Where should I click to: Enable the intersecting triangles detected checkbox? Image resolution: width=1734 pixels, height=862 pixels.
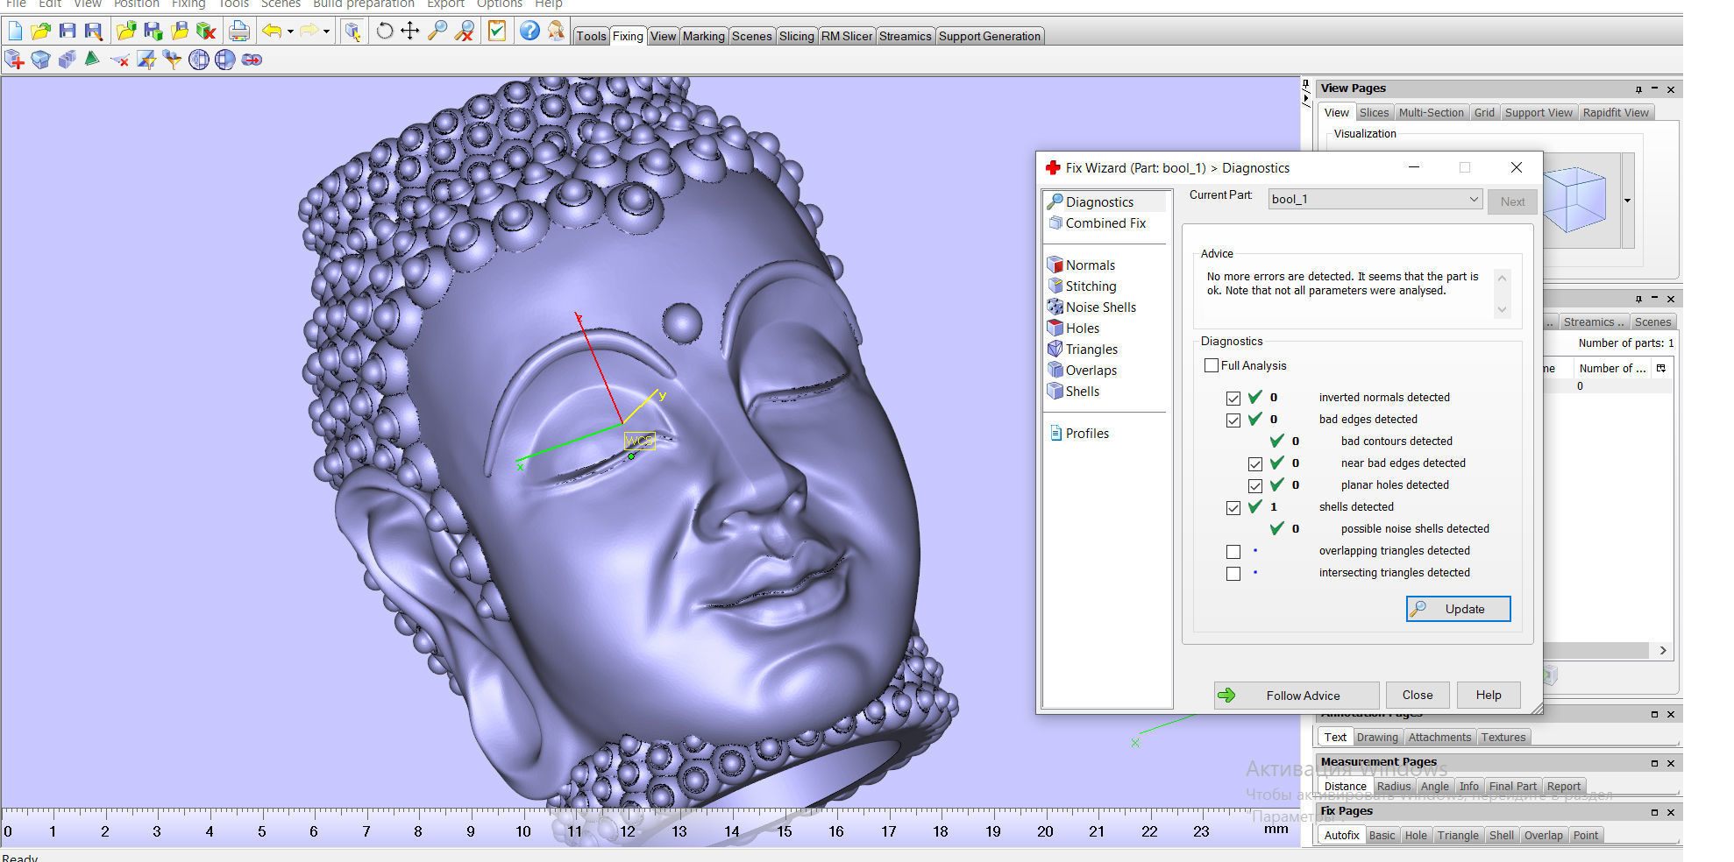[1233, 574]
